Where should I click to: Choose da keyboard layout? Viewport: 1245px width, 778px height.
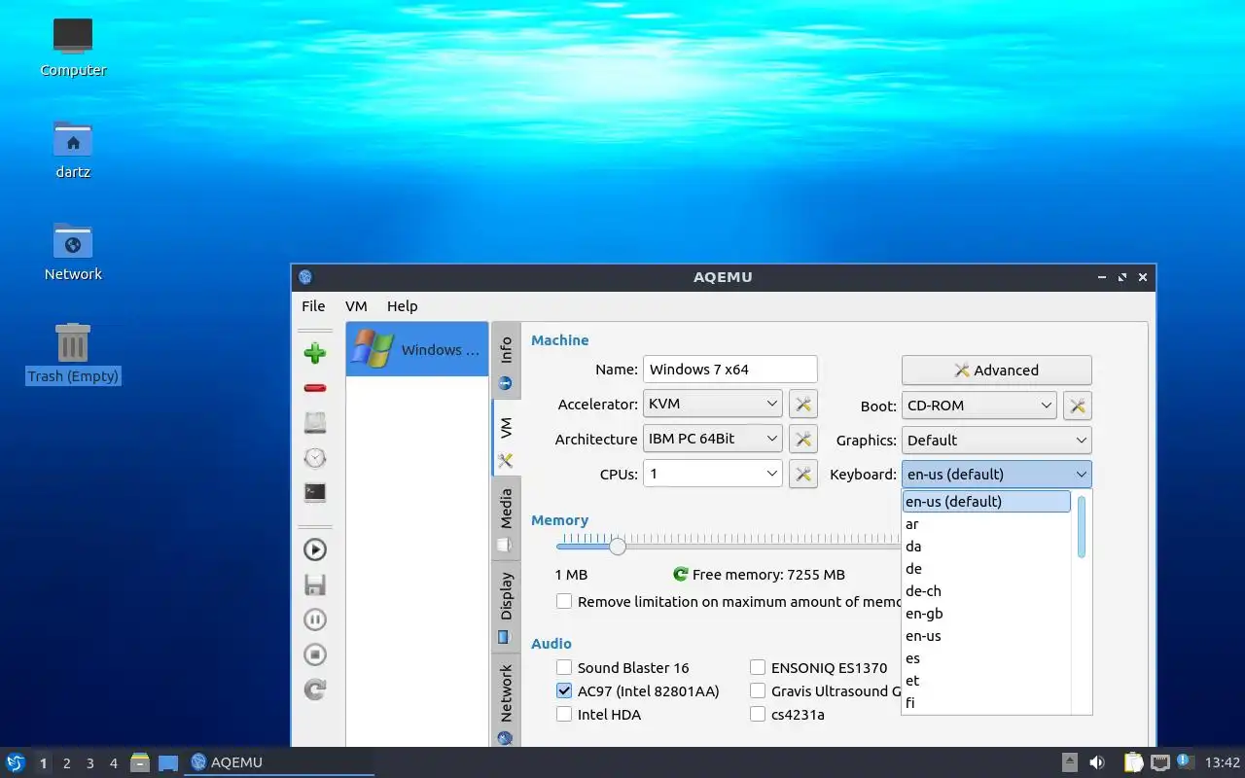pyautogui.click(x=986, y=547)
